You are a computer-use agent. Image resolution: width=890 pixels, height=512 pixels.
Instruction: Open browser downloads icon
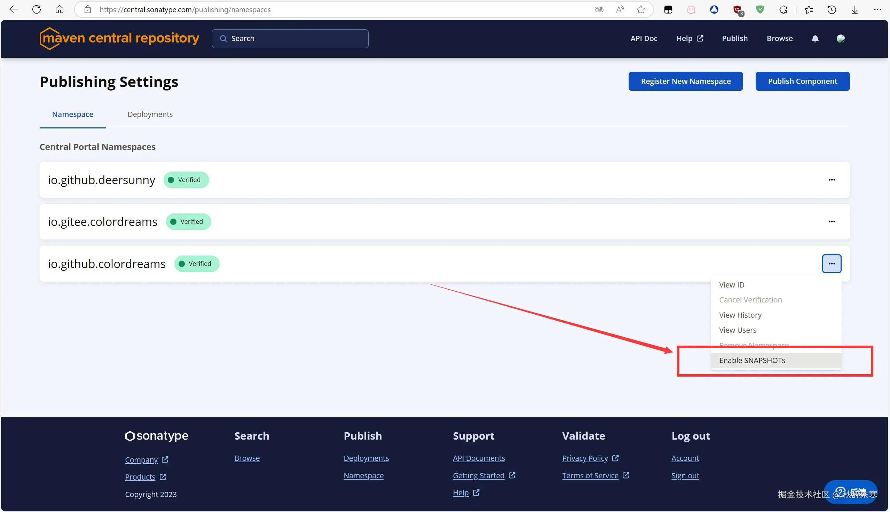(x=854, y=9)
